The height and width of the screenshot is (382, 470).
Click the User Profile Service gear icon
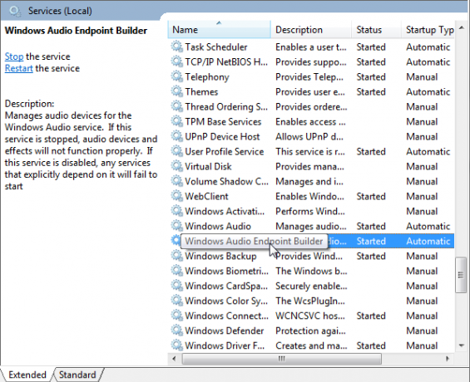coord(176,152)
